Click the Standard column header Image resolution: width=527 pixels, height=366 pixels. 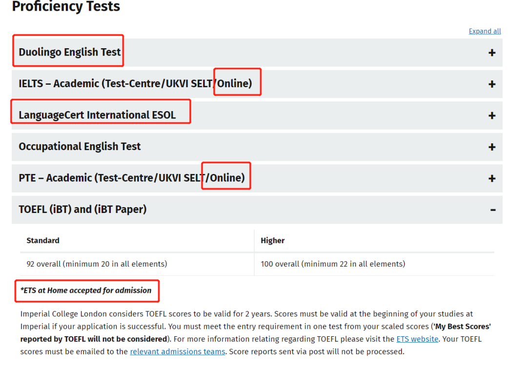(x=43, y=240)
